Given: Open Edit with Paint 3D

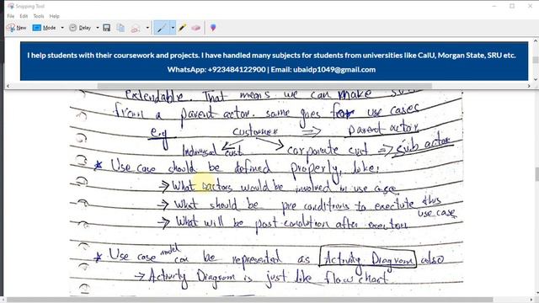Looking at the screenshot, I should point(213,28).
